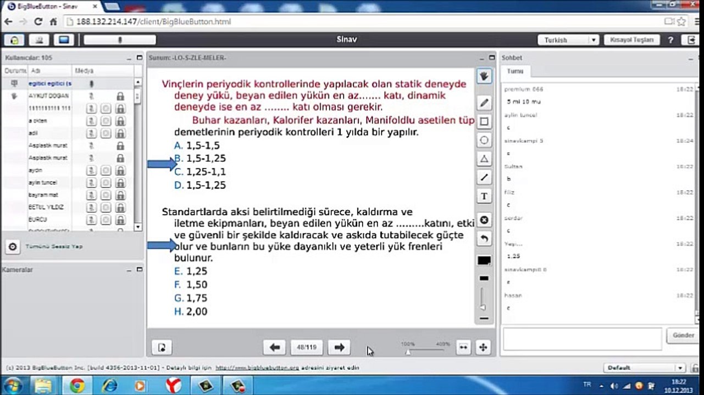704x395 pixels.
Task: Click the browser address bar
Action: (x=363, y=22)
